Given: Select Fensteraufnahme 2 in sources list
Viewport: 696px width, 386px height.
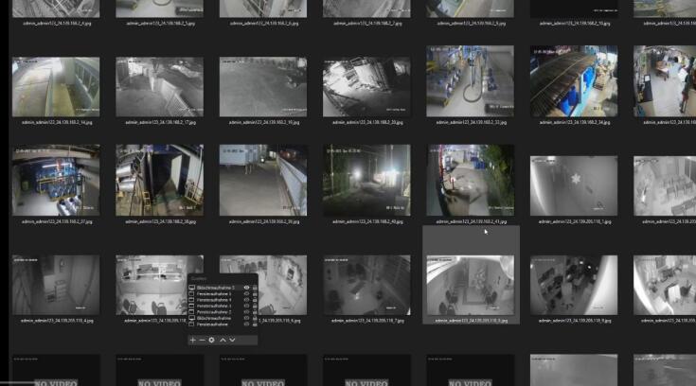Looking at the screenshot, I should 214,312.
